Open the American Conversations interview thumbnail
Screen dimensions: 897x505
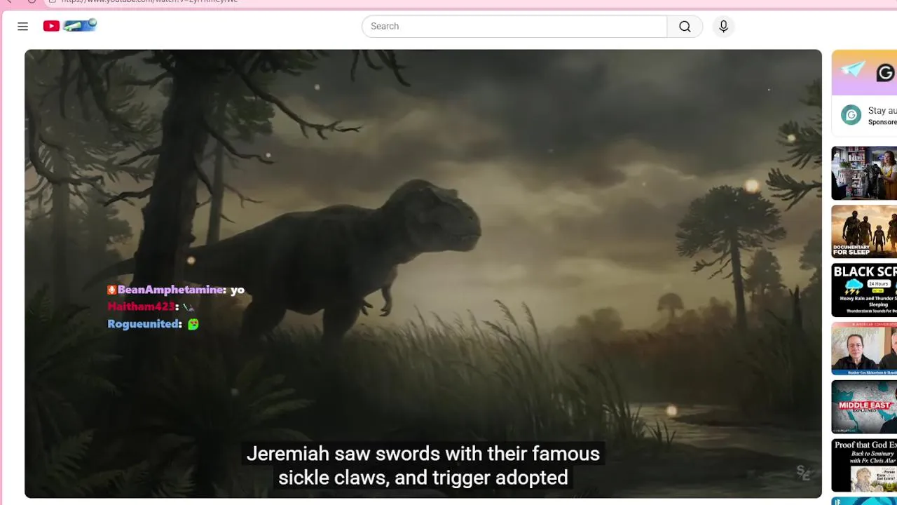pos(864,349)
